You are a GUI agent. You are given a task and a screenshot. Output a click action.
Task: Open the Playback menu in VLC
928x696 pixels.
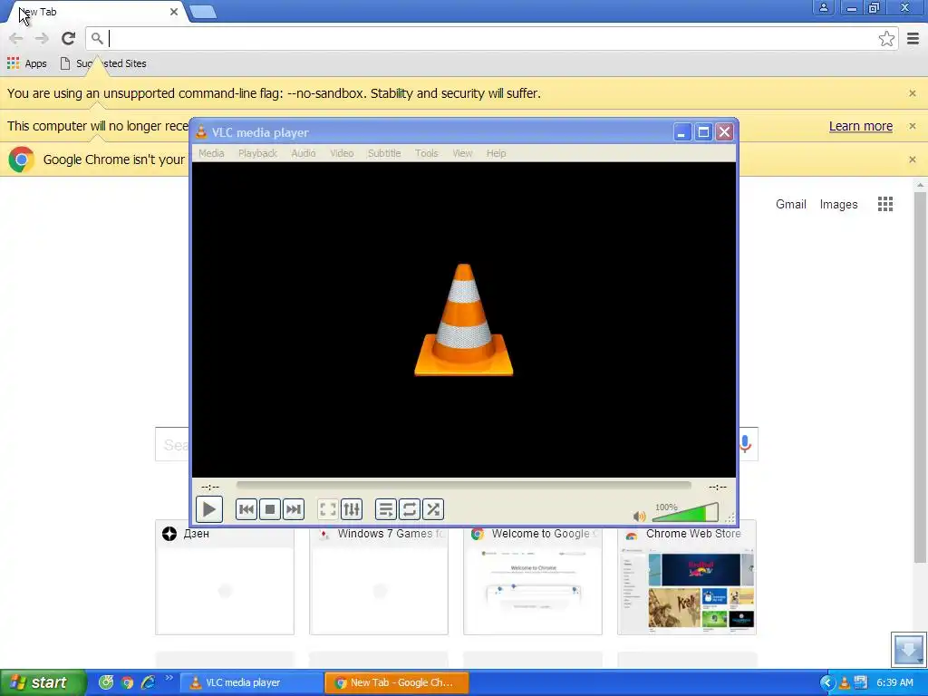257,153
